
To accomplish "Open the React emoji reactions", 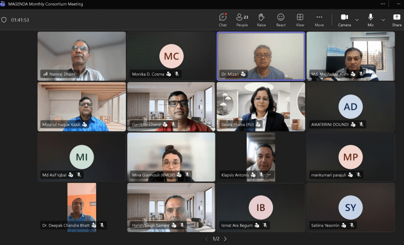I will (x=281, y=20).
